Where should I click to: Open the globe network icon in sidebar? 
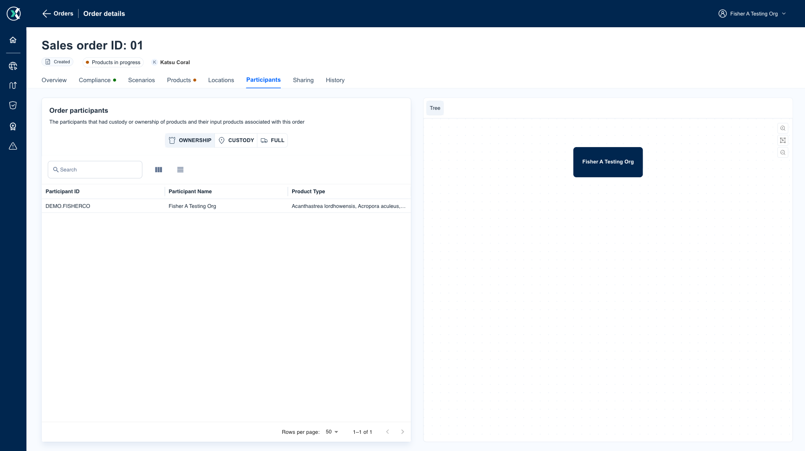pyautogui.click(x=13, y=66)
